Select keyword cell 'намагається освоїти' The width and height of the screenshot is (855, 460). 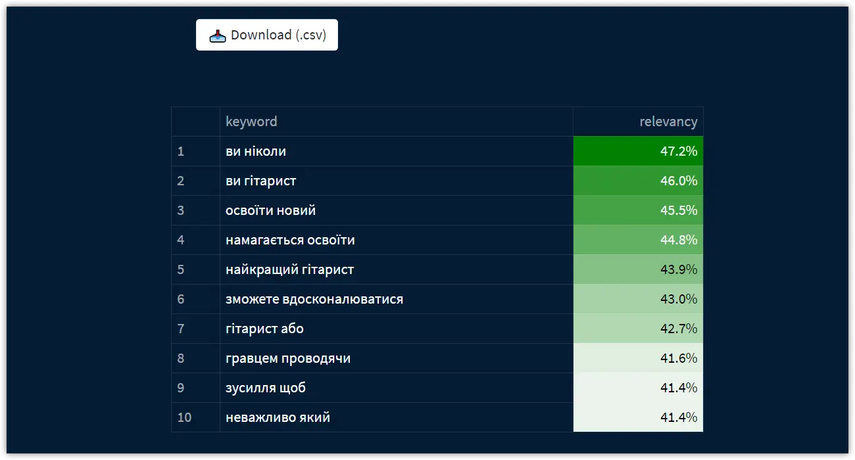[397, 240]
